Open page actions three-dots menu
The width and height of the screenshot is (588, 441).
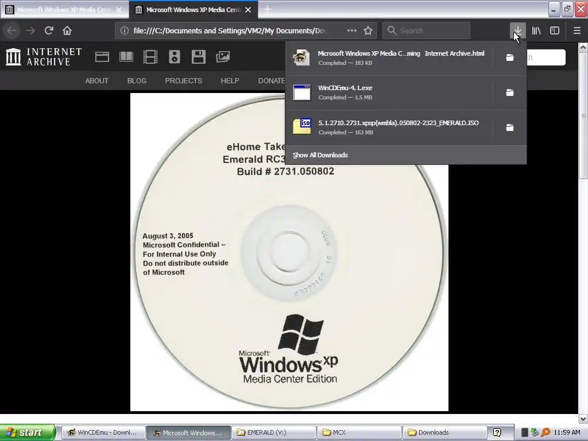352,30
